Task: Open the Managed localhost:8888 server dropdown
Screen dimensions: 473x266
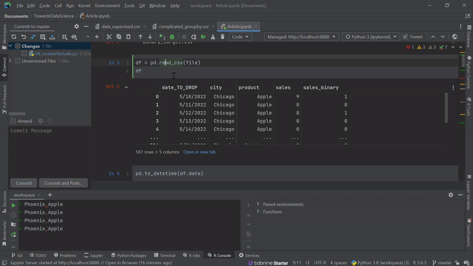Action: coord(301,37)
